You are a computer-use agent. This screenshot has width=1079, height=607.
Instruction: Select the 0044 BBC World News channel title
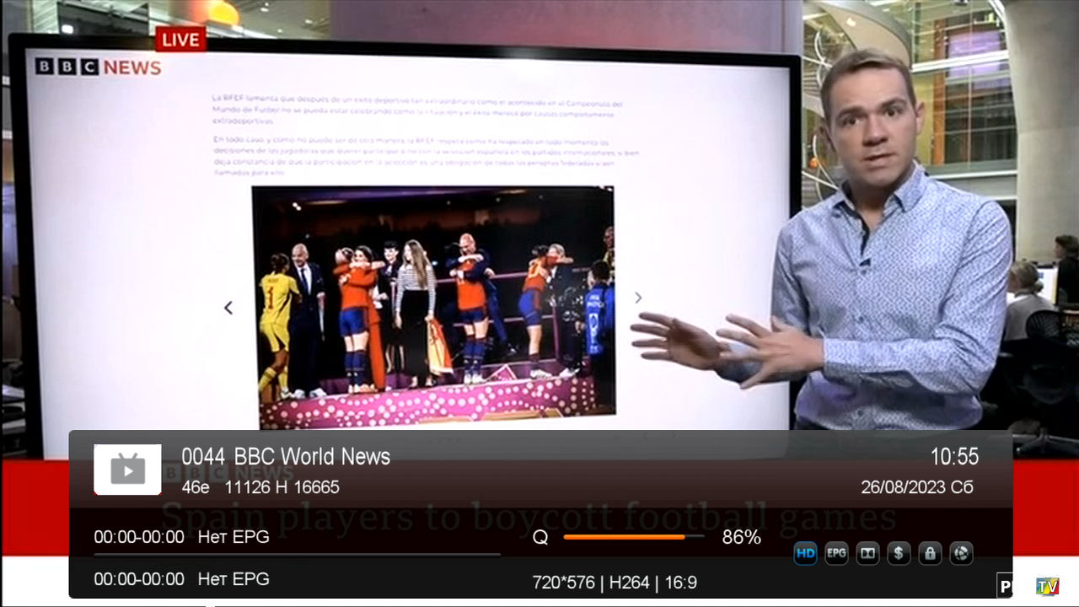(x=287, y=457)
